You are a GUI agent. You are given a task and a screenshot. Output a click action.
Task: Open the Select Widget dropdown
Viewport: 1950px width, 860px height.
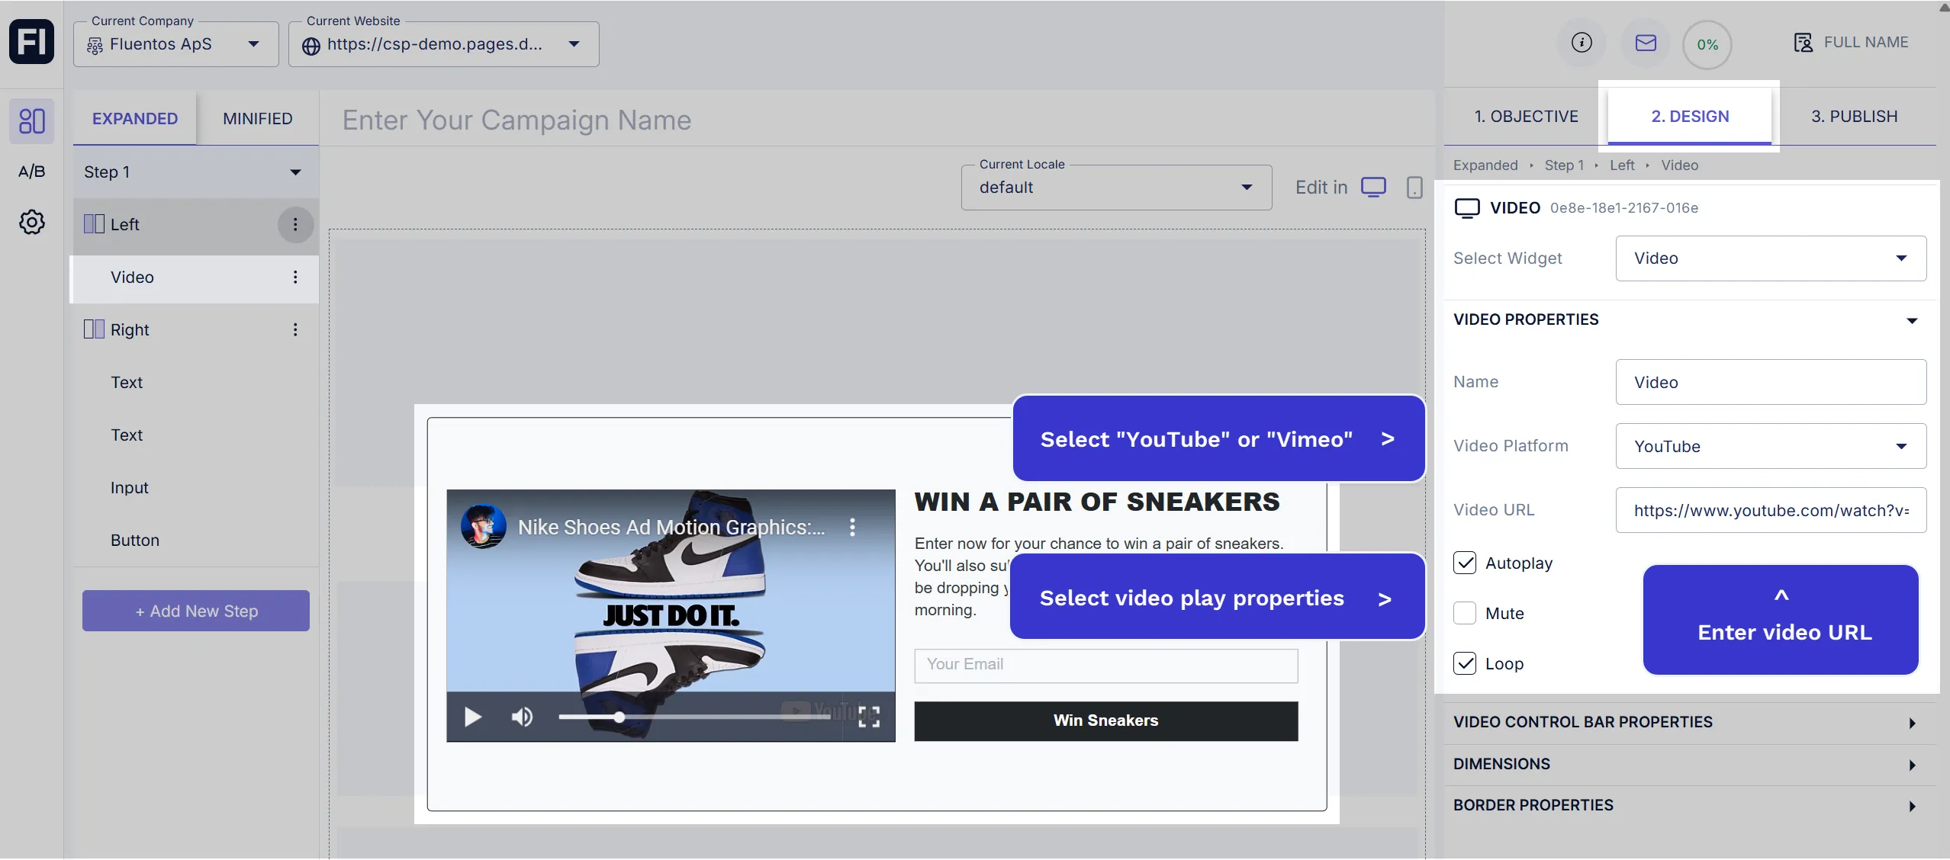pos(1771,258)
